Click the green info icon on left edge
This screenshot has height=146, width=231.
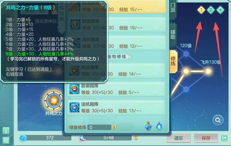[x=6, y=130]
